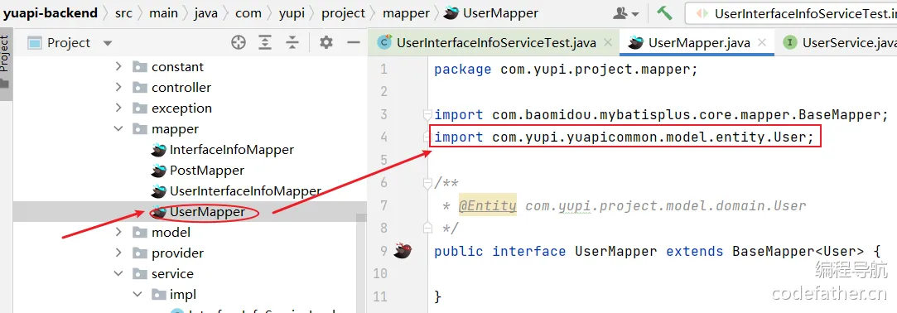The width and height of the screenshot is (897, 313).
Task: Click com in the breadcrumb path
Action: [x=248, y=13]
